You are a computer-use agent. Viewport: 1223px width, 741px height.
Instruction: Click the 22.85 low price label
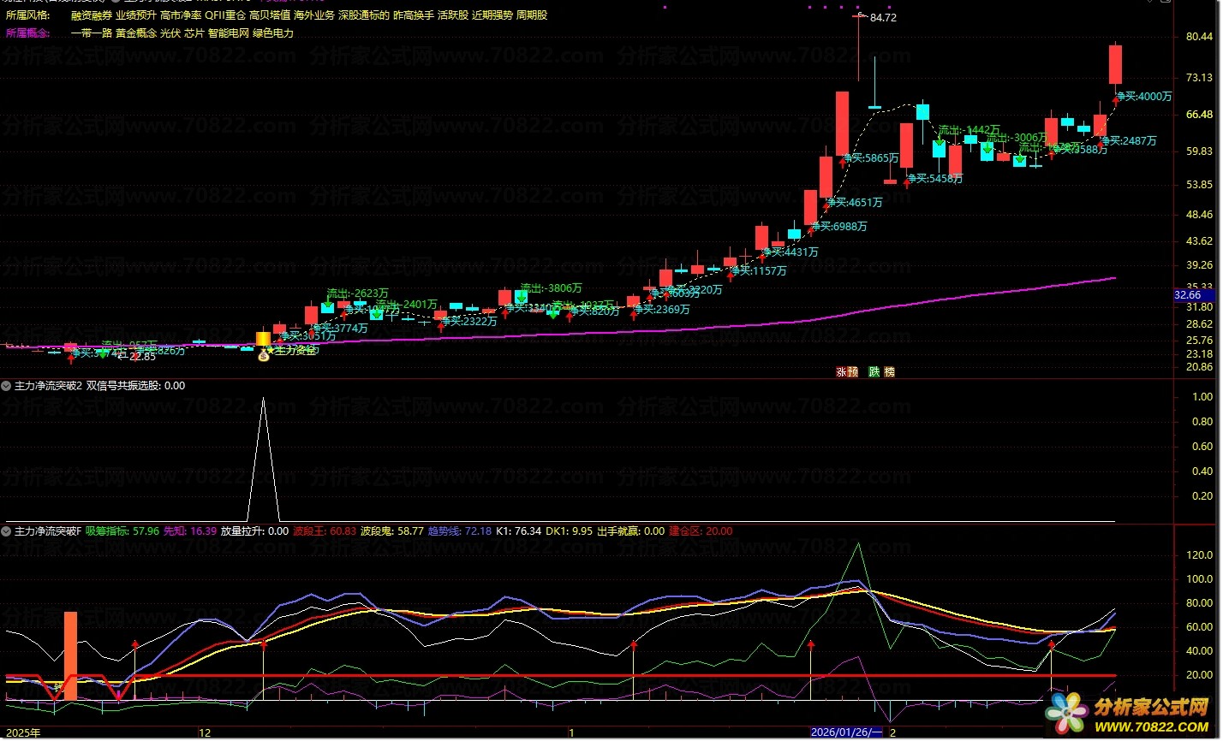tap(142, 357)
